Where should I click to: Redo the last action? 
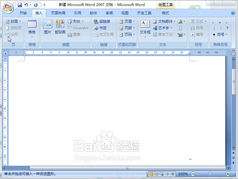point(36,5)
